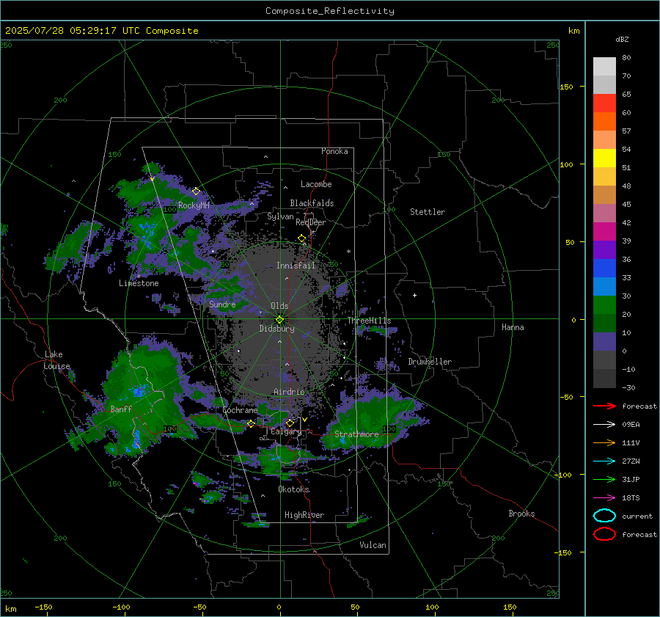The width and height of the screenshot is (660, 617).
Task: Choose the slate 0-10 dBZ color band
Action: click(x=604, y=342)
